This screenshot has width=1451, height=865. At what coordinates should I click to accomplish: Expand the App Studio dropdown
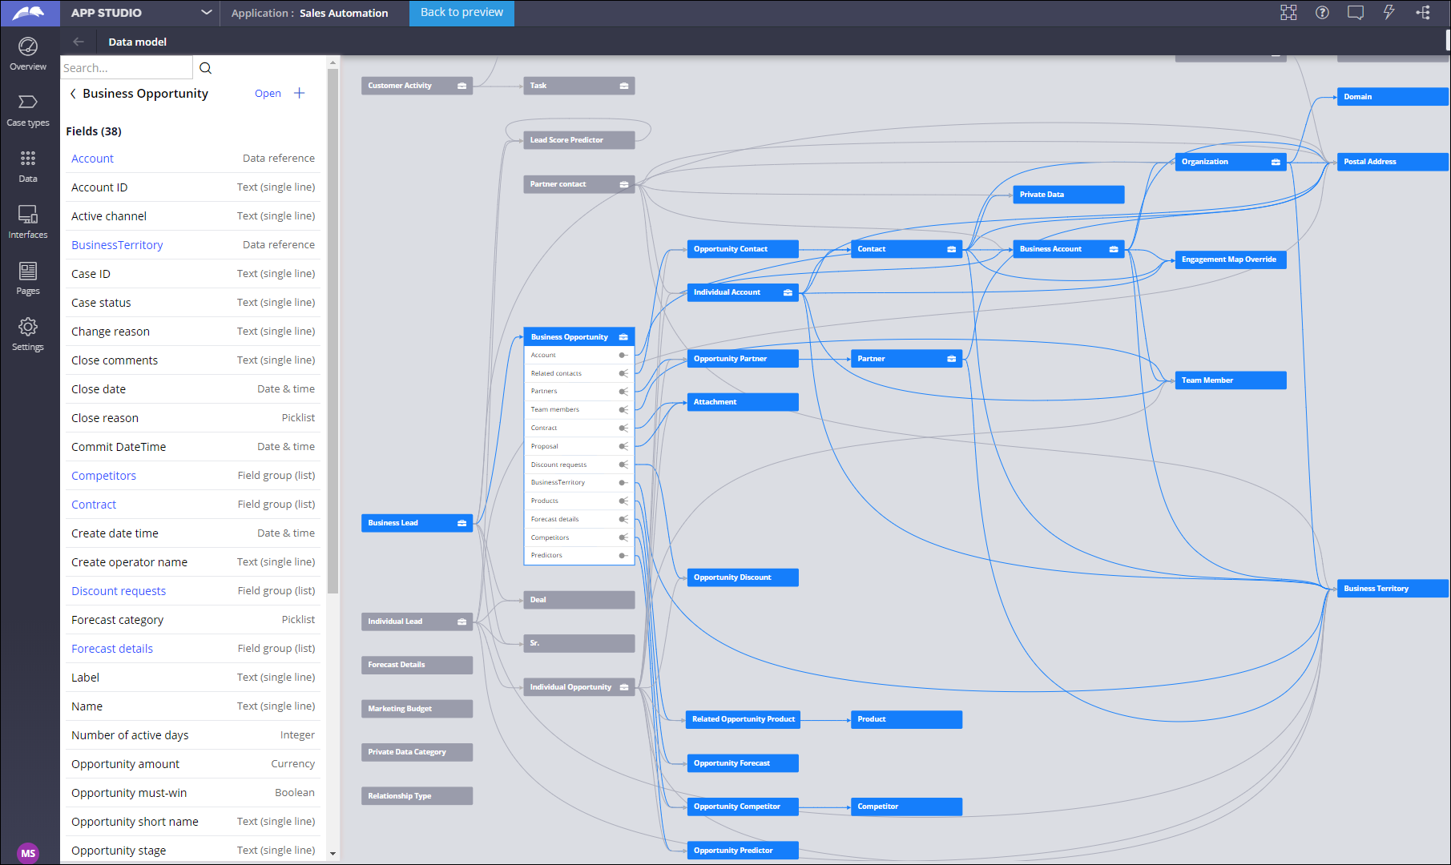click(206, 13)
